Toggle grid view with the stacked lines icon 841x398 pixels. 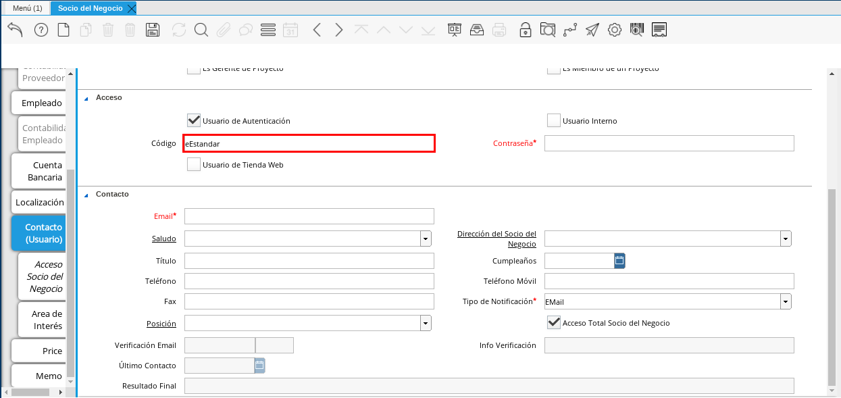point(268,30)
